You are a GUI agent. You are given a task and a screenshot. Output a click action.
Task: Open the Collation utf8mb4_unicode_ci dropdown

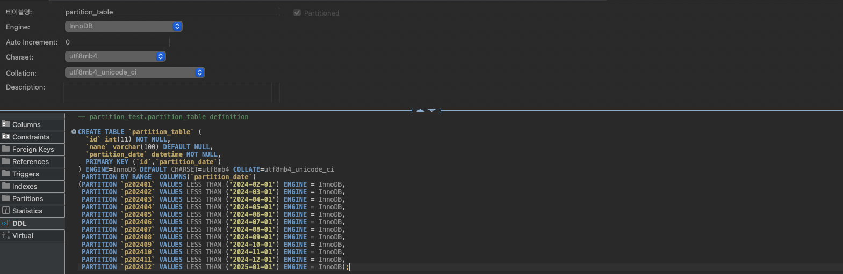(135, 72)
